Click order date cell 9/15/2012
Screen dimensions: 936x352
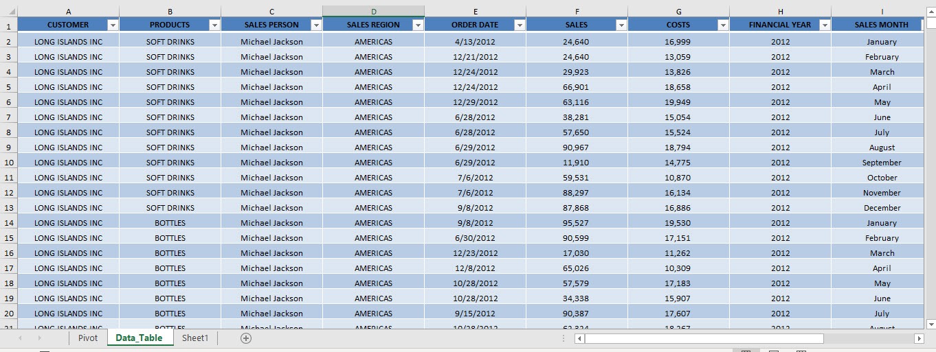coord(476,314)
